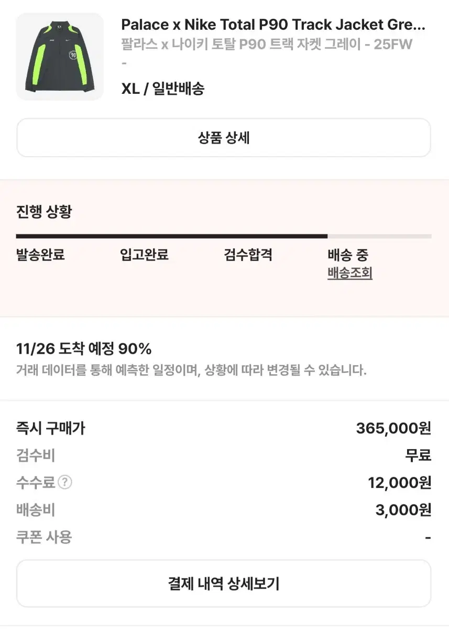
Task: Click the 수수료 12,000원 amount
Action: 400,483
